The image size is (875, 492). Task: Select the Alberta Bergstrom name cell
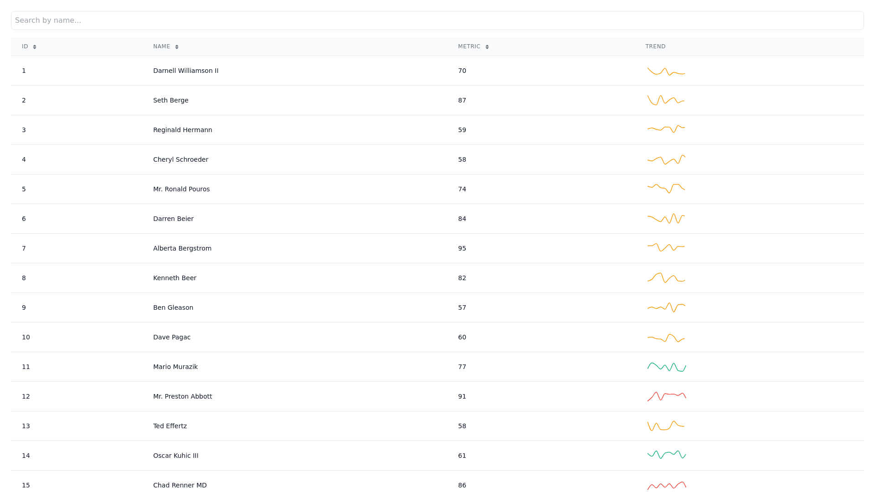tap(182, 248)
